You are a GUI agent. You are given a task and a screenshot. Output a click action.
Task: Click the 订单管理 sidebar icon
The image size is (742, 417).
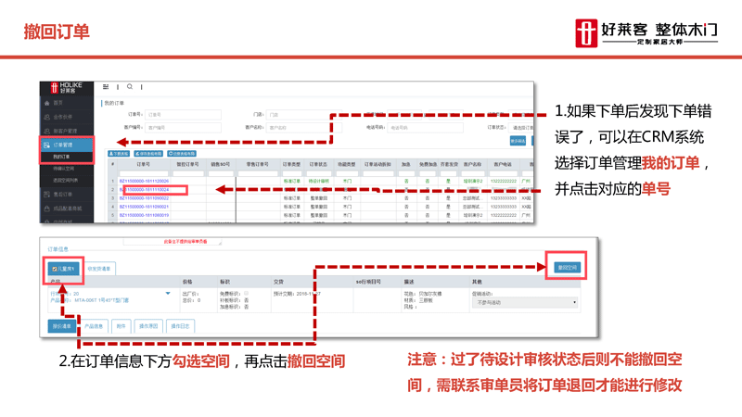(x=47, y=145)
